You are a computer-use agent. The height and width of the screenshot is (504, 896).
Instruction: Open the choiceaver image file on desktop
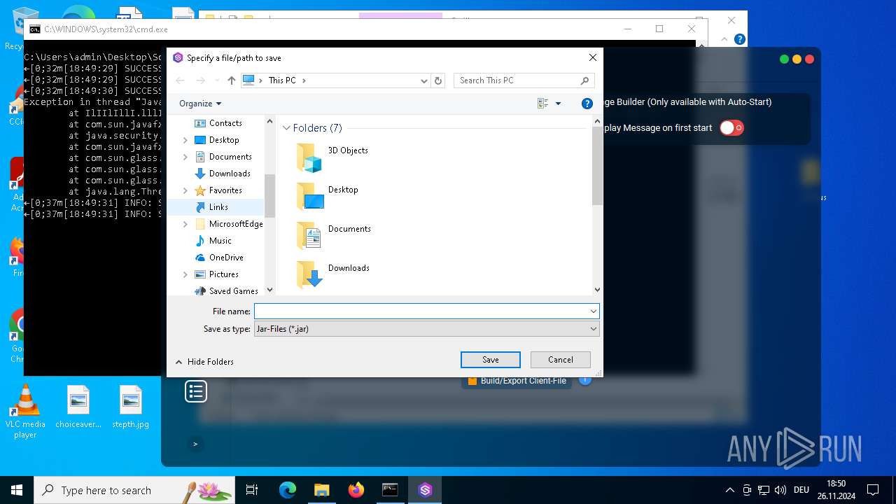point(78,407)
